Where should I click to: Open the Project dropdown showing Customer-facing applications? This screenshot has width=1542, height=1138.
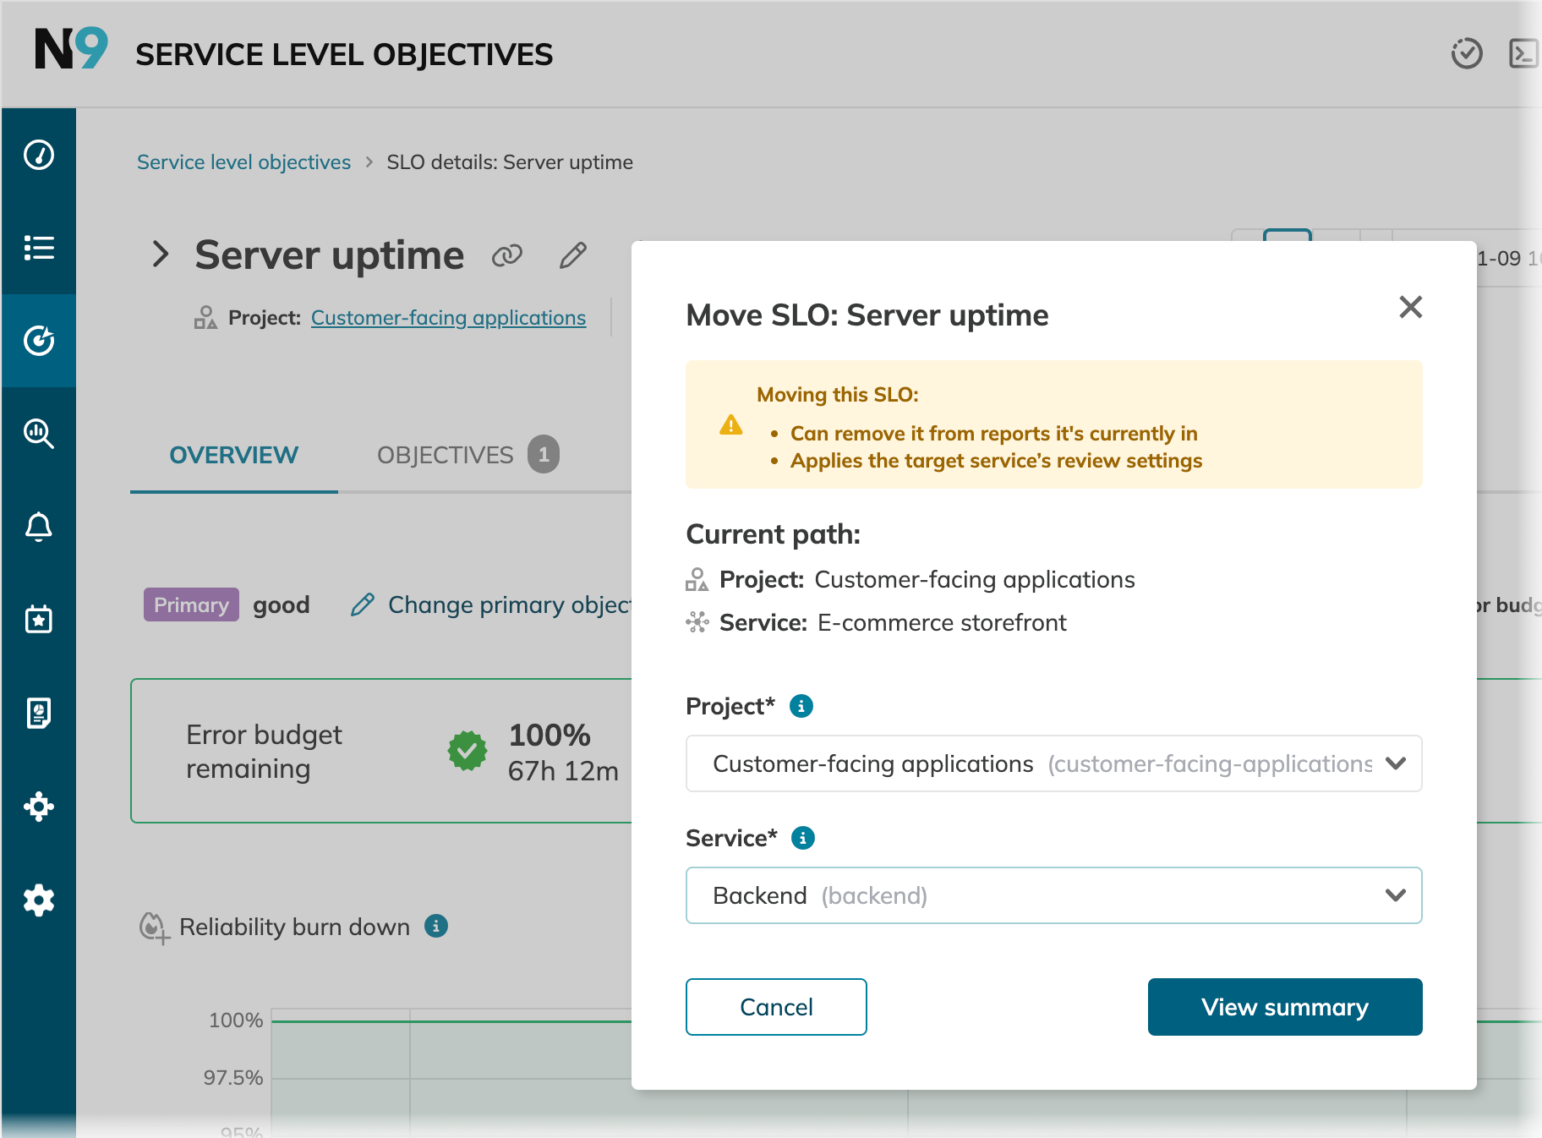1053,763
